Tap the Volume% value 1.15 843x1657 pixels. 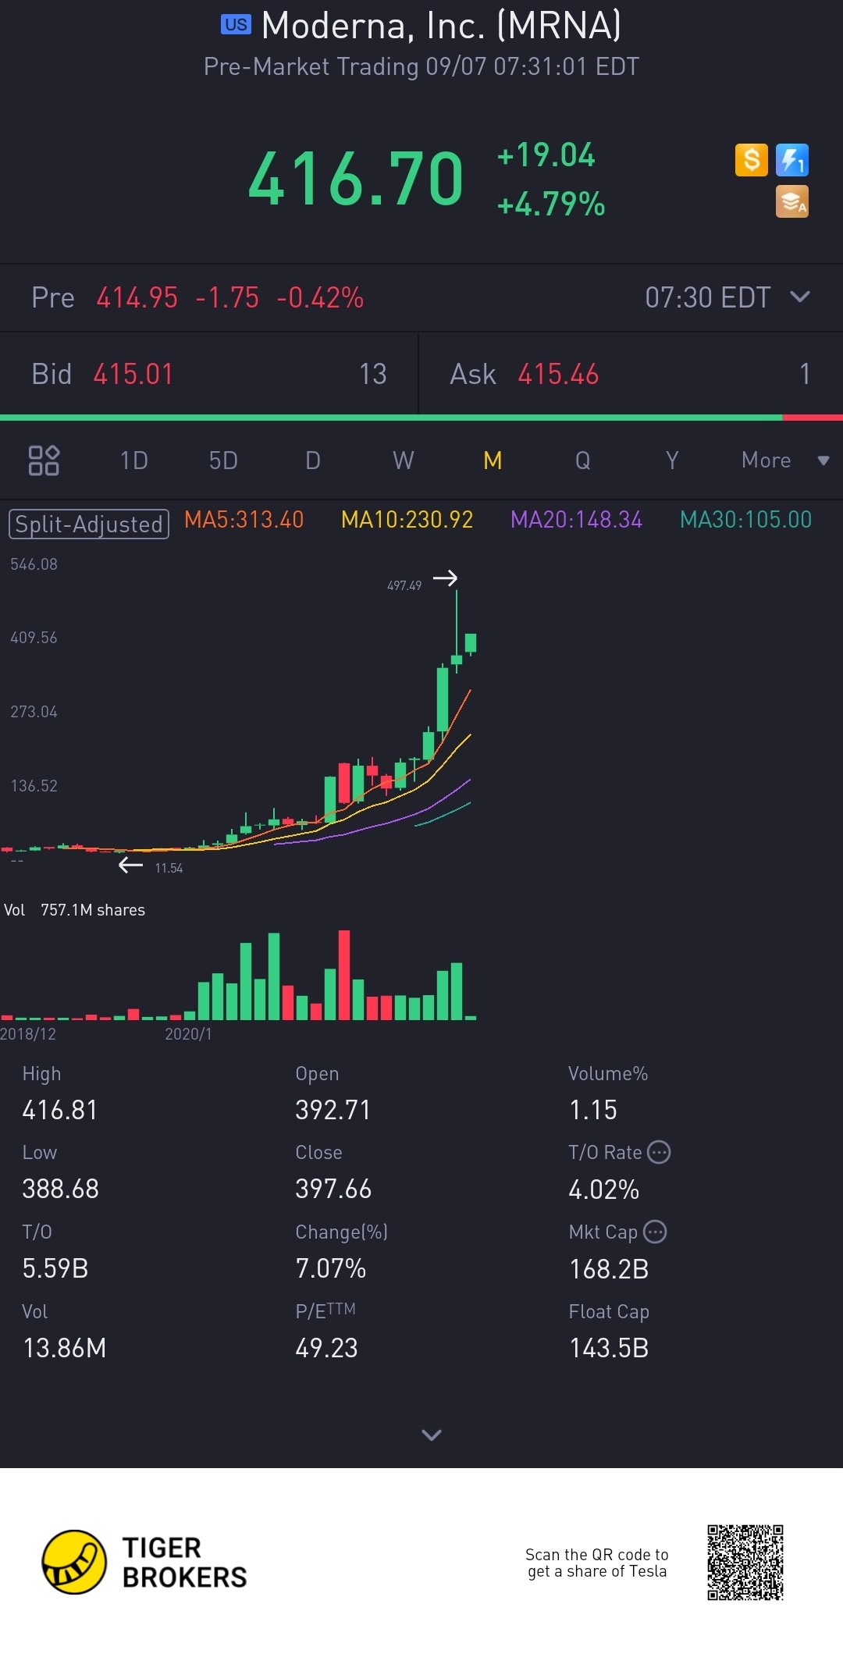pos(593,1110)
